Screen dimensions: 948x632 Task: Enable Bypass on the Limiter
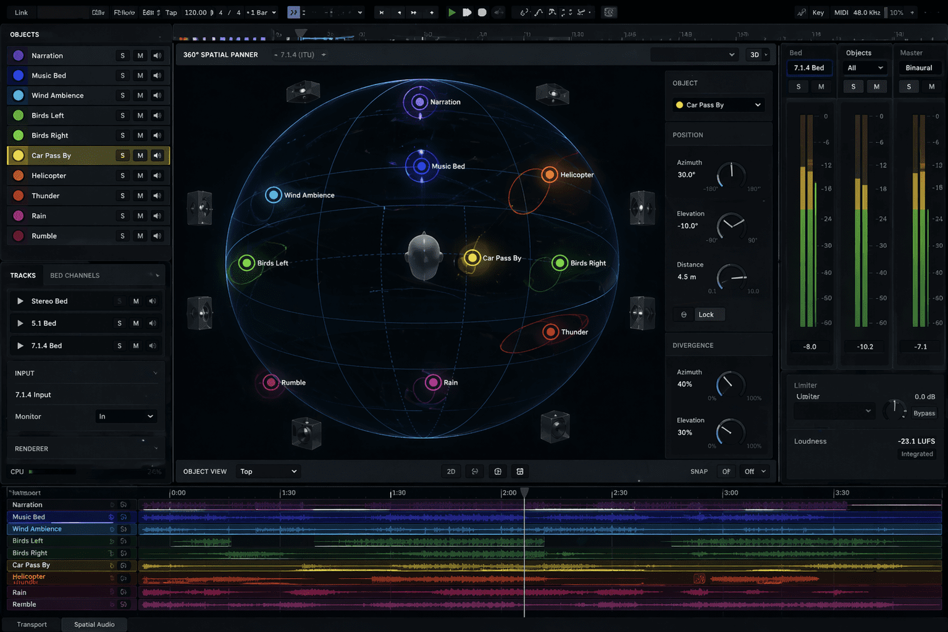click(x=924, y=413)
